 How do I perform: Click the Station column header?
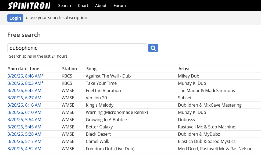coord(69,69)
